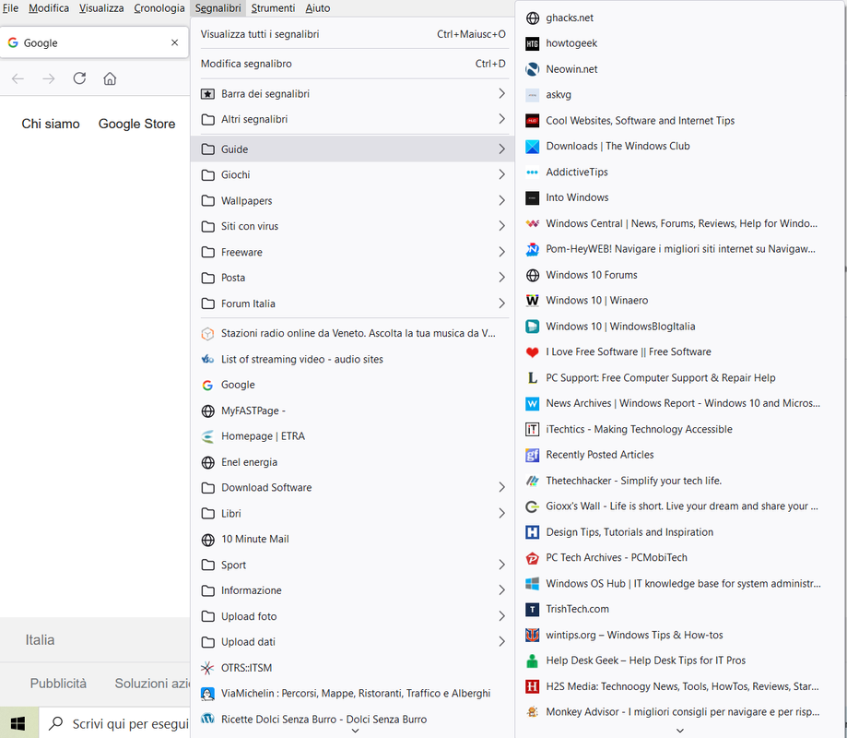Open the MyFASTPage bookmark
This screenshot has height=738, width=847.
click(x=353, y=411)
